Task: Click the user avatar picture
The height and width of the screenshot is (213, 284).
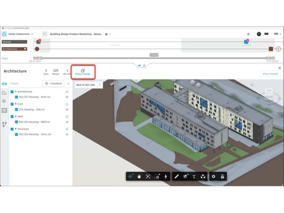Action: click(x=259, y=34)
